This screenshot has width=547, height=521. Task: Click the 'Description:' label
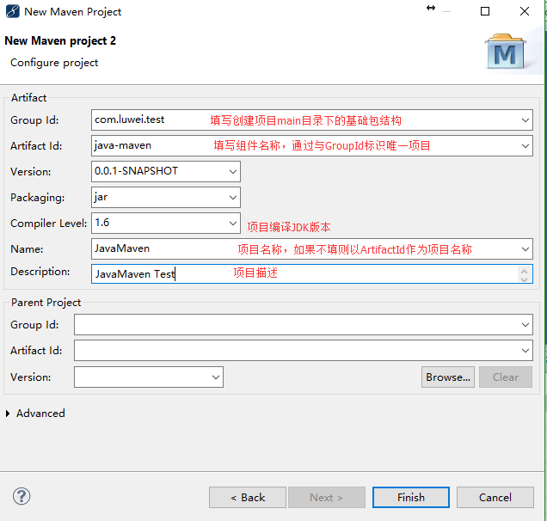[40, 272]
